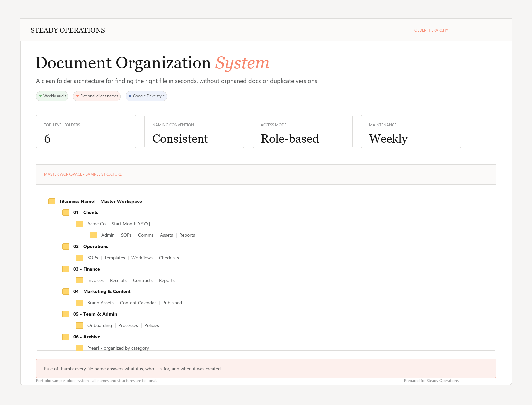Click 'Contracts' under Finance
The width and height of the screenshot is (532, 405).
point(143,280)
